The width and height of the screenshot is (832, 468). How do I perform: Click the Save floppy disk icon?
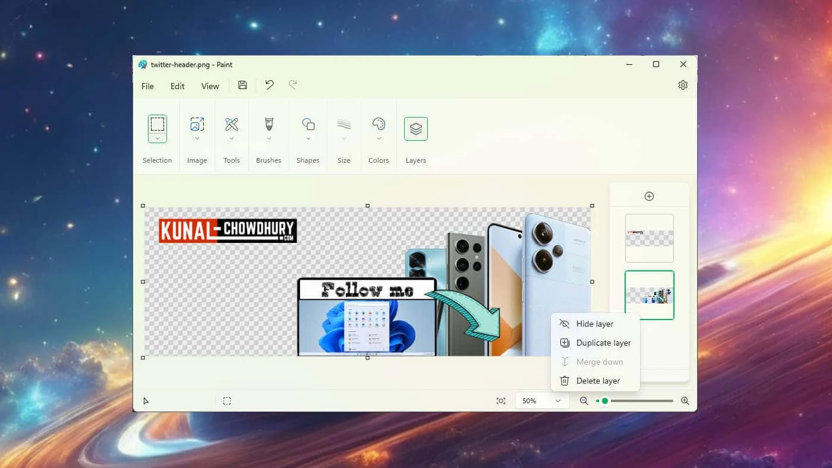(242, 85)
